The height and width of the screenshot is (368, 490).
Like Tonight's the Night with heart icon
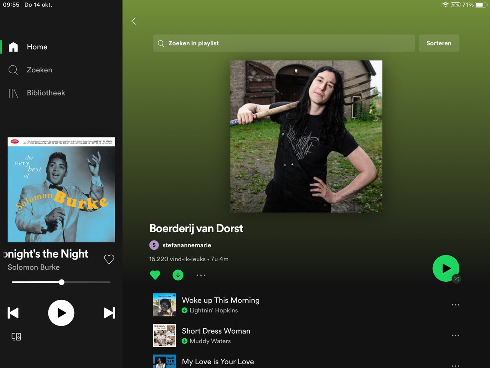(109, 259)
